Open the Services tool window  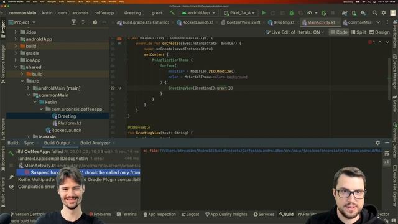(x=264, y=214)
